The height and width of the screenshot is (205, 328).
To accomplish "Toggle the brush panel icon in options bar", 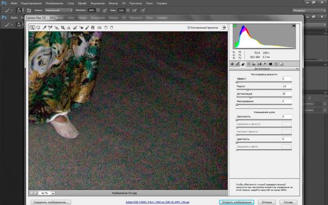I will pyautogui.click(x=29, y=10).
